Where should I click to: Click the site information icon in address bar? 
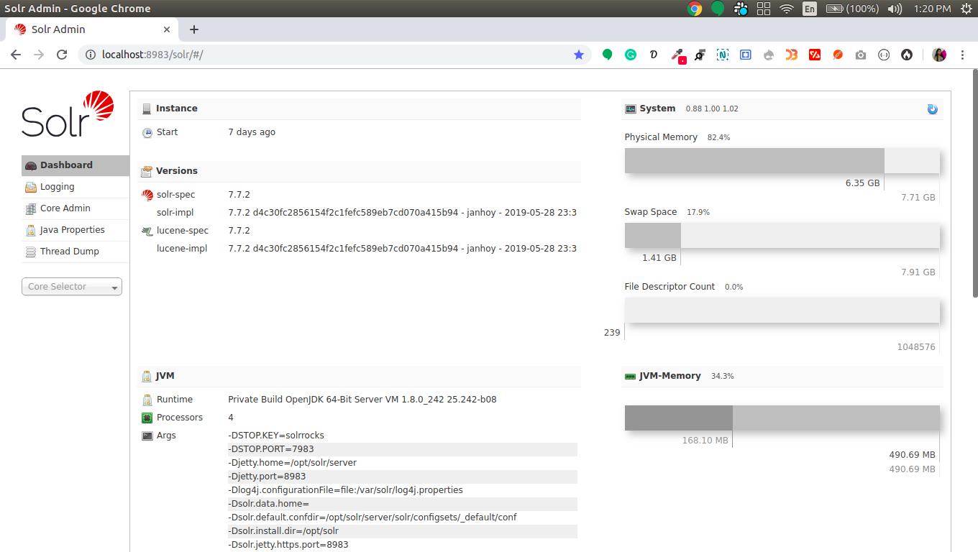coord(90,54)
